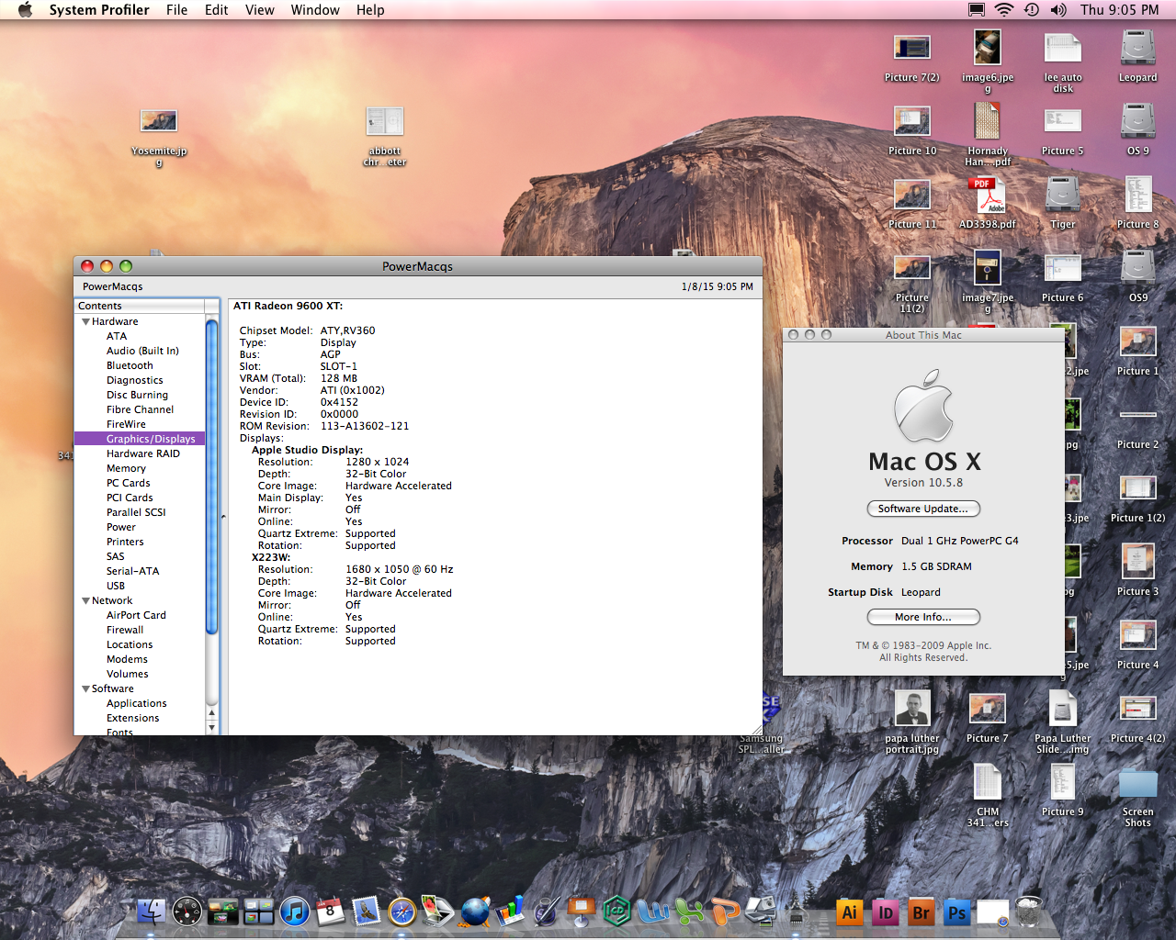
Task: Click the sidebar scroll down arrow
Action: click(x=212, y=727)
